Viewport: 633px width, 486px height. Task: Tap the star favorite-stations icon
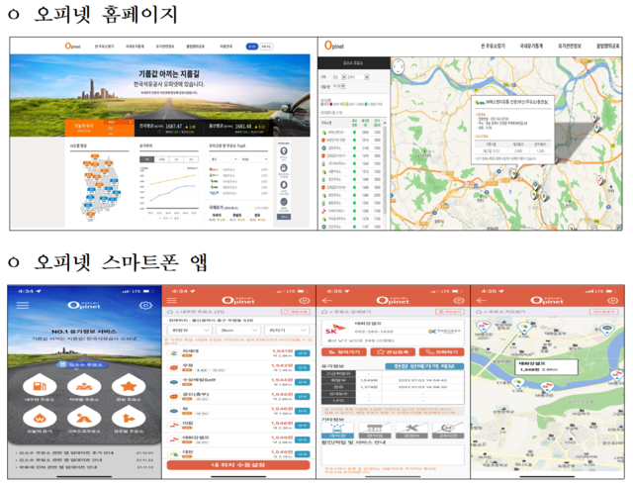click(x=129, y=385)
